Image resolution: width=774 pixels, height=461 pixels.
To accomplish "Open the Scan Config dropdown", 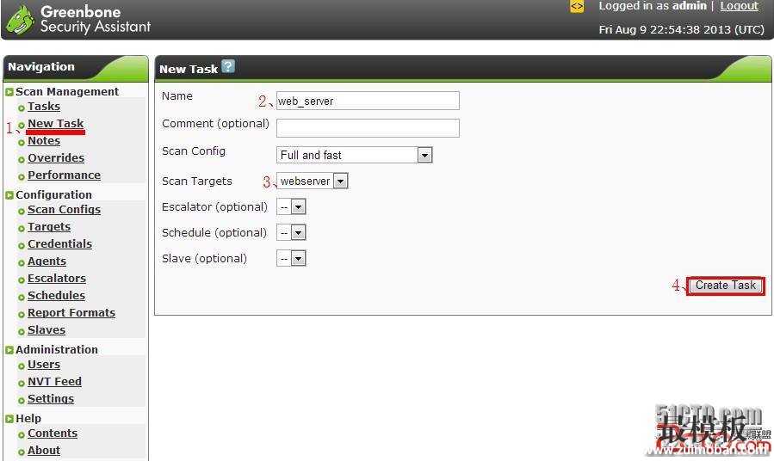I will (x=424, y=155).
